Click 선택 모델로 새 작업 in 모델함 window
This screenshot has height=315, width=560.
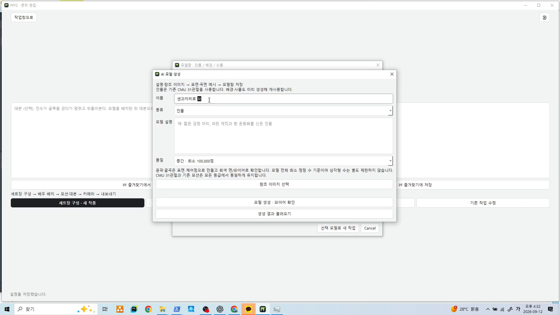(338, 228)
